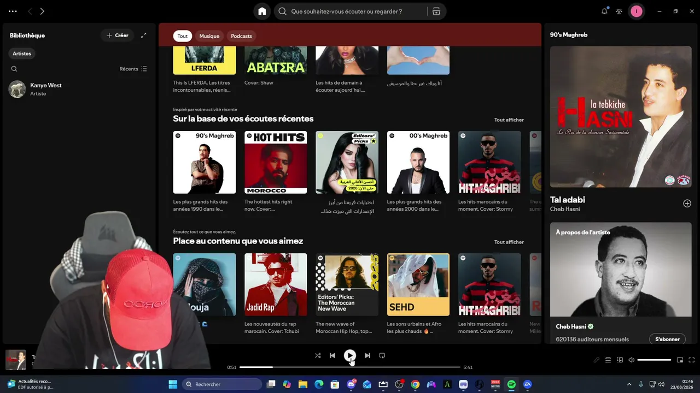
Task: Show hidden system tray icons
Action: 629,384
